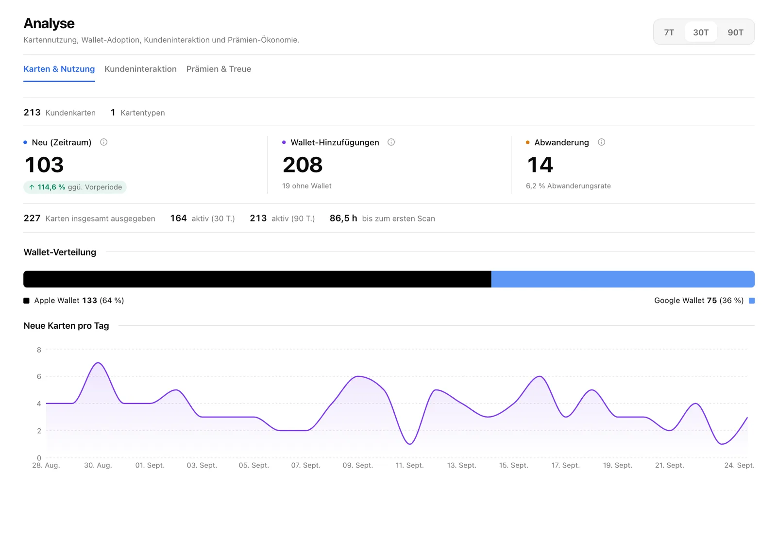The width and height of the screenshot is (777, 538).
Task: Click info icon beside Wallet-Hinzufügungen
Action: point(391,142)
